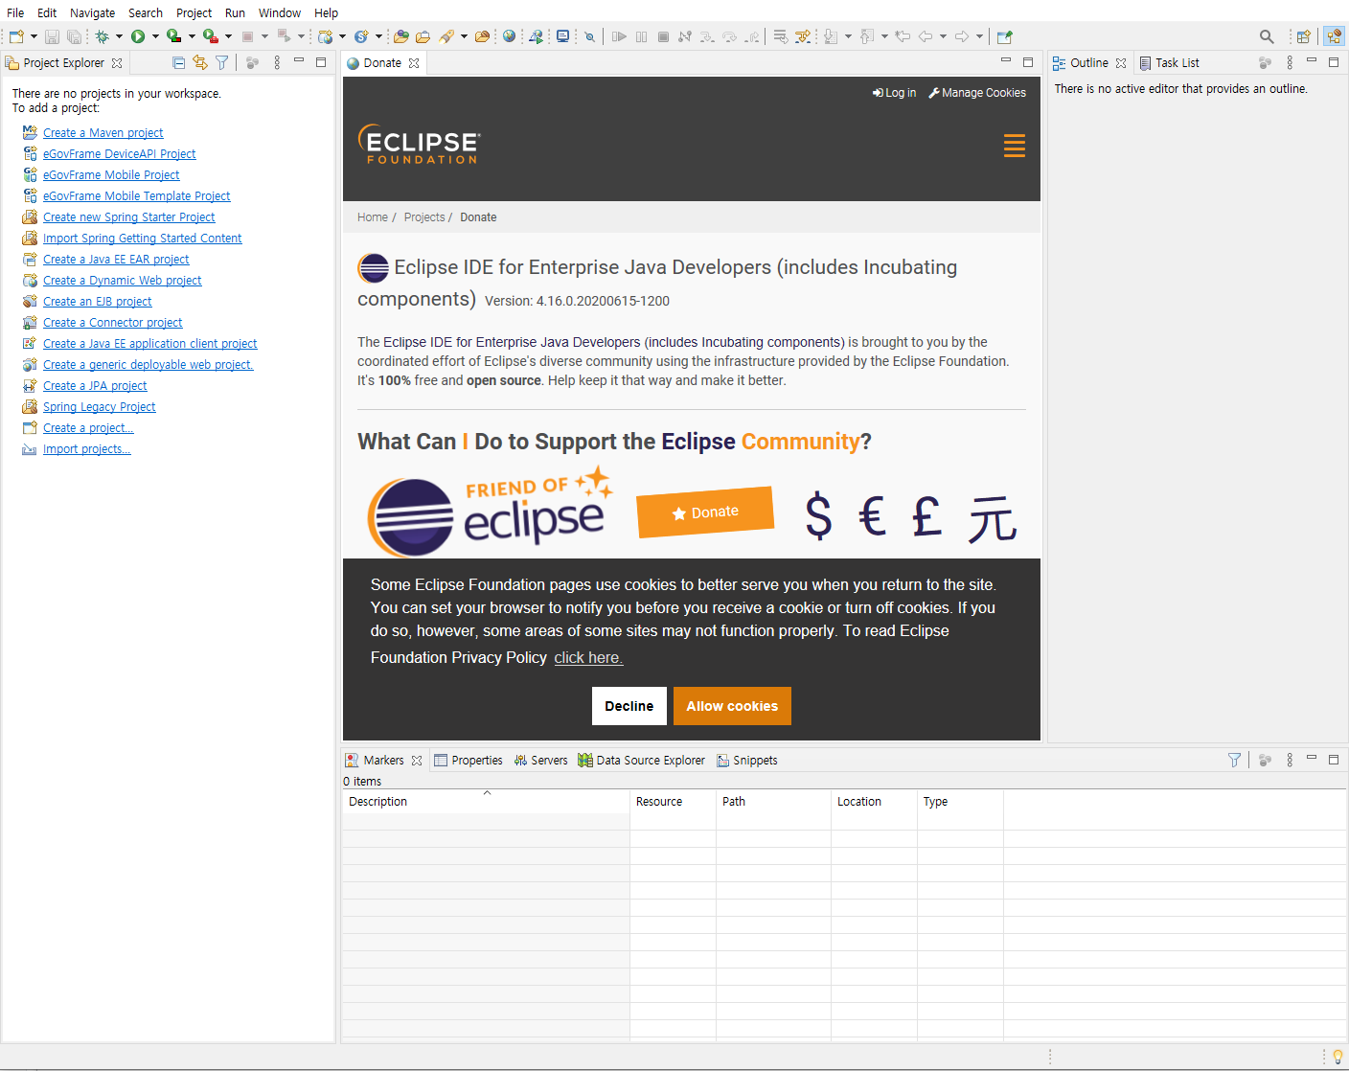Toggle Link with Editor in Project Explorer
Viewport: 1349px width, 1071px height.
click(x=199, y=62)
